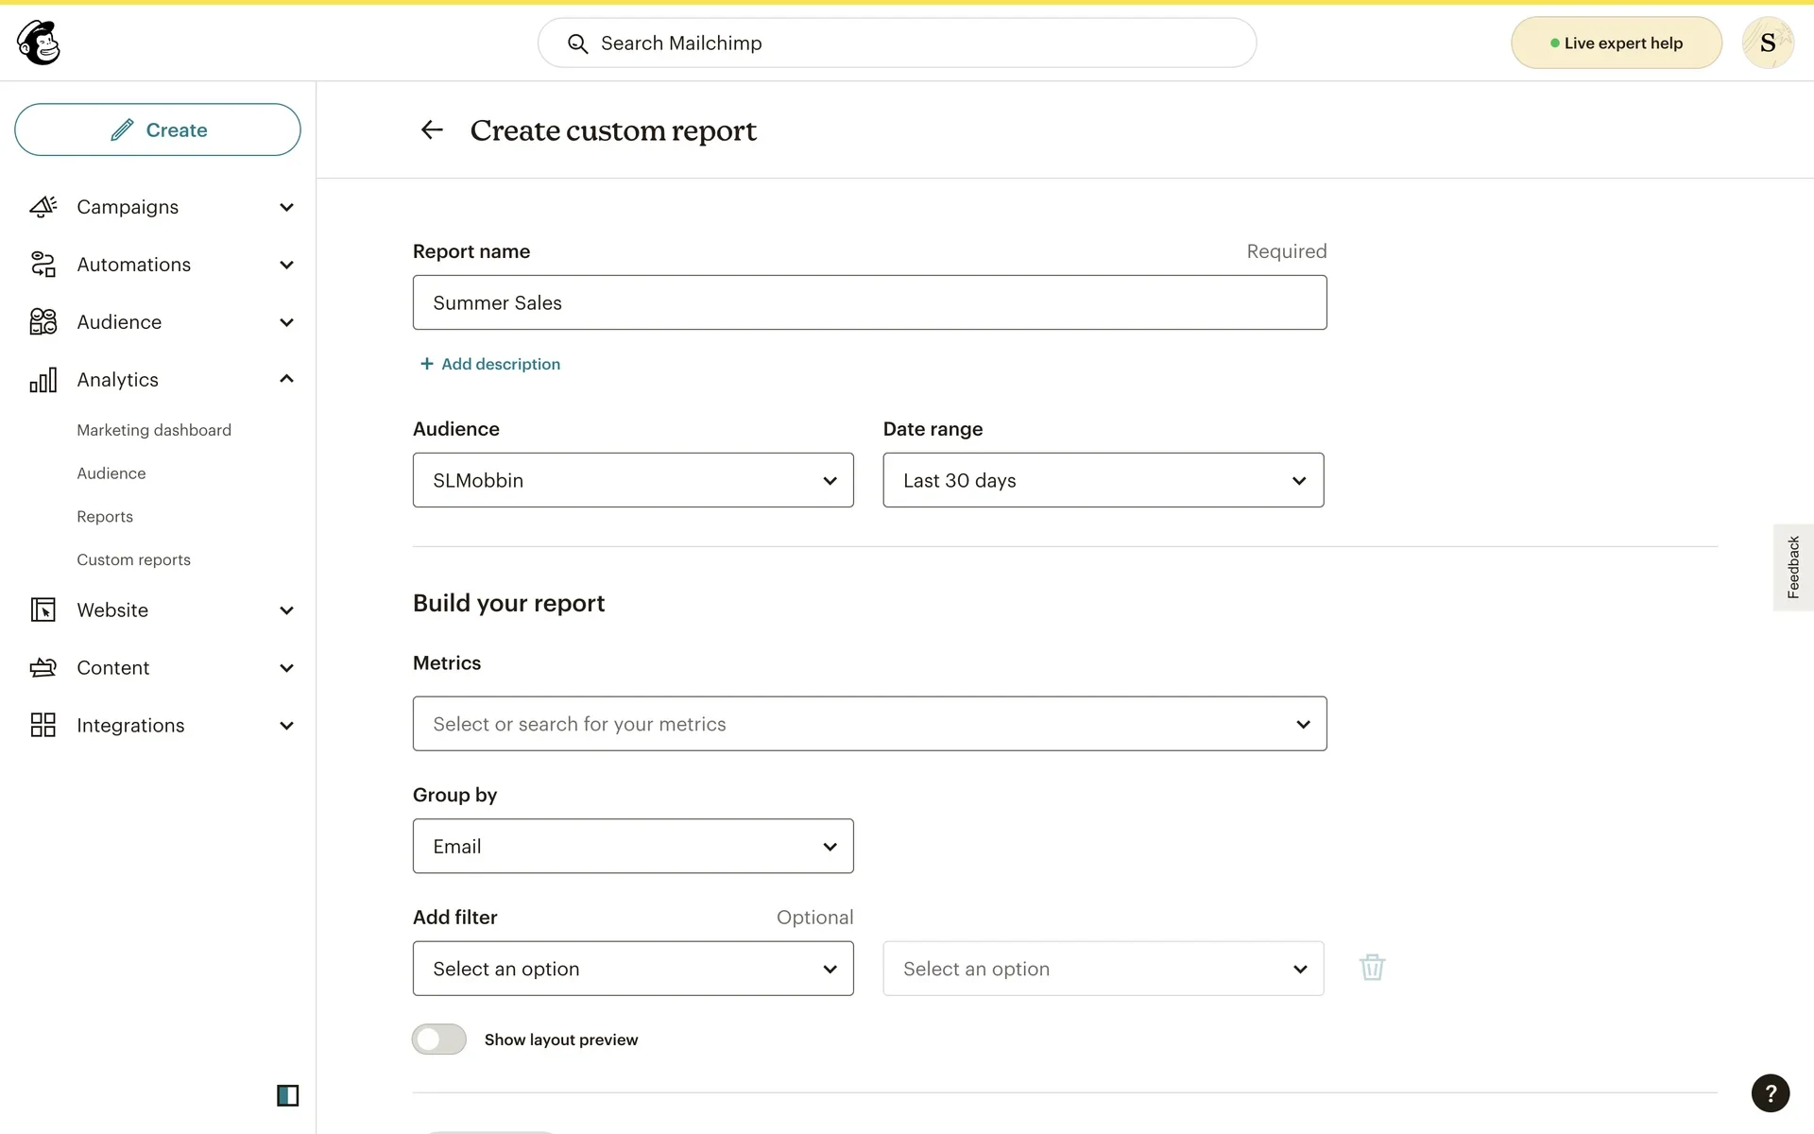Expand the Metrics selection dropdown

click(869, 724)
